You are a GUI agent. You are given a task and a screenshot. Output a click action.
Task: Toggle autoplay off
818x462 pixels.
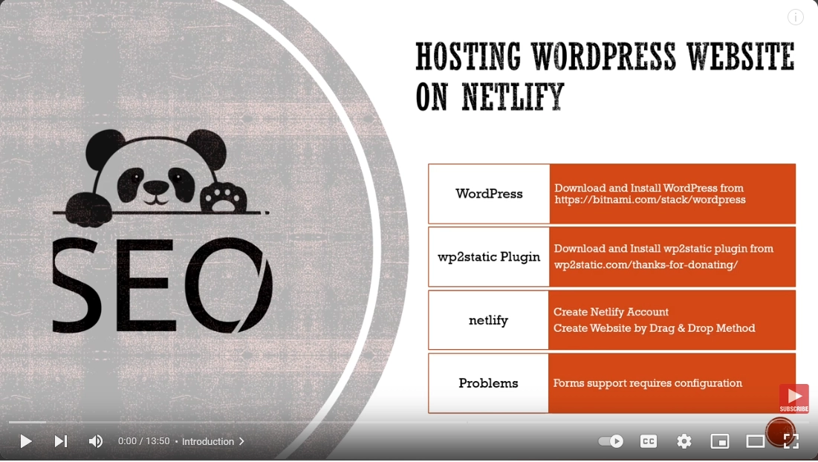point(610,441)
